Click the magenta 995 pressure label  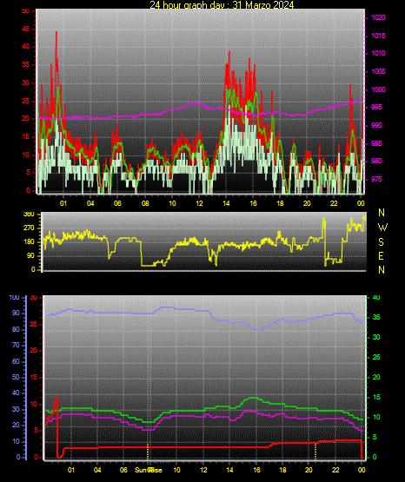[376, 108]
